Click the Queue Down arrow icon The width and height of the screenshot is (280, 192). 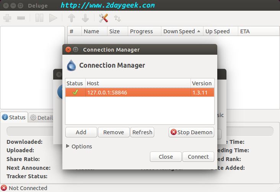tap(85, 18)
